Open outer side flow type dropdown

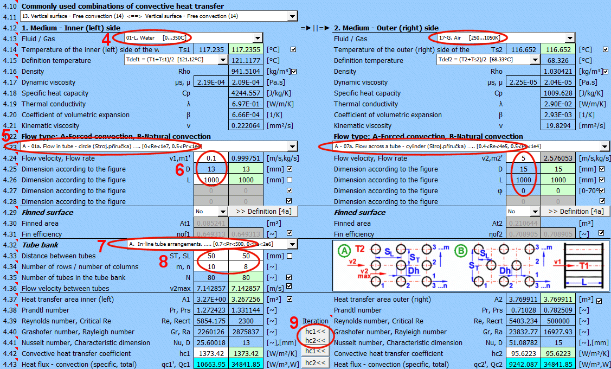(604, 147)
